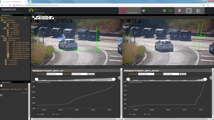Select the checkmark tool on video overlay
Image resolution: width=214 pixels, height=120 pixels.
pyautogui.click(x=38, y=18)
